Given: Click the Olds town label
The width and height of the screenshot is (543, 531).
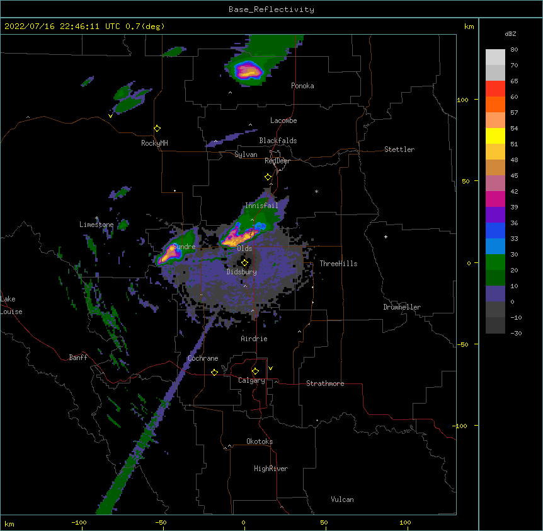Looking at the screenshot, I should [x=244, y=248].
